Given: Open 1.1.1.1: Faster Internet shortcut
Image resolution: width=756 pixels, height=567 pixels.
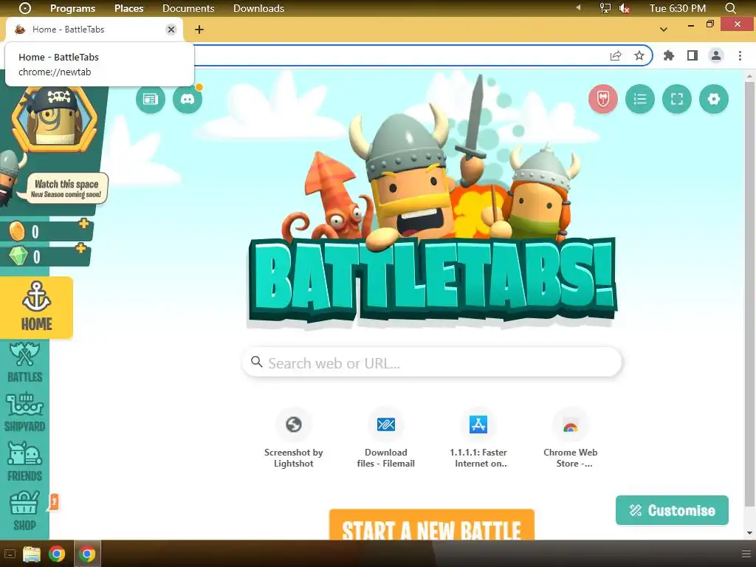Looking at the screenshot, I should [478, 438].
